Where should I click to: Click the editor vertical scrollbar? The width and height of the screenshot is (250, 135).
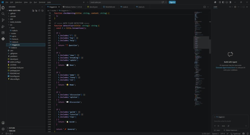(210, 47)
